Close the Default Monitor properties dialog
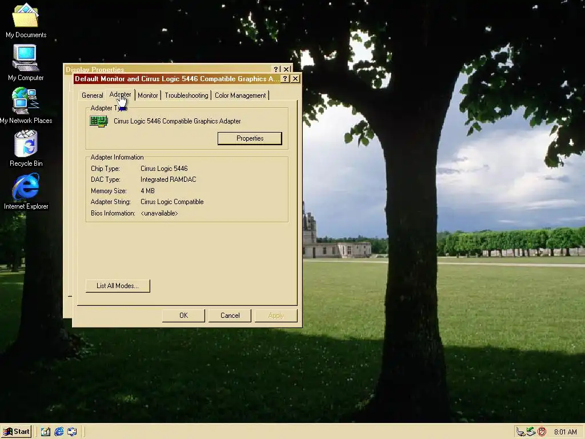 pyautogui.click(x=295, y=79)
